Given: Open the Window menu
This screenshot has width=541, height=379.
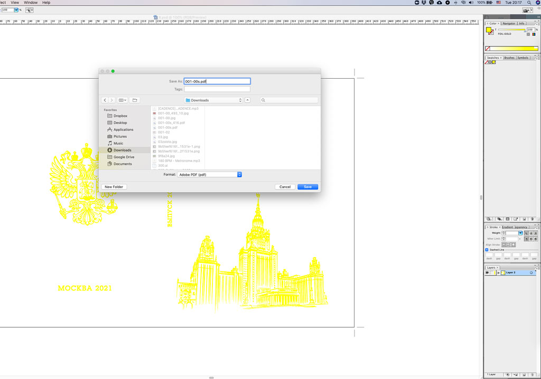Looking at the screenshot, I should [x=31, y=3].
